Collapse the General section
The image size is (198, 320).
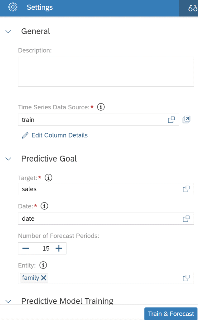(x=8, y=32)
